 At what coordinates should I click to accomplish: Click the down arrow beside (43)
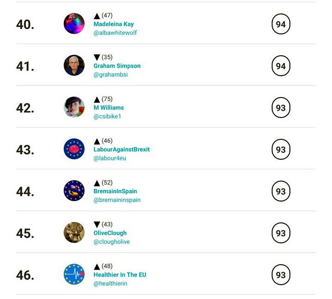pyautogui.click(x=97, y=224)
